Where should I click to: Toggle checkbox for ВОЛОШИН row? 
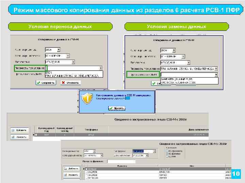86,178
